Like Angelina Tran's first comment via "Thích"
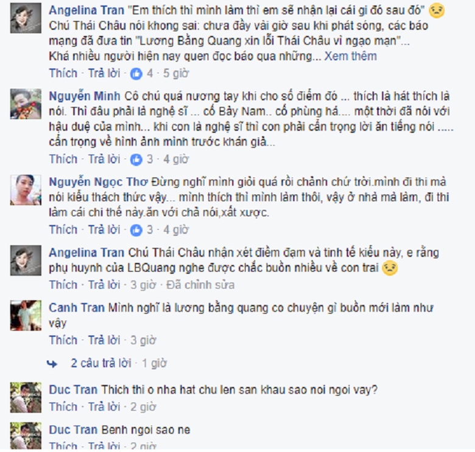This screenshot has width=475, height=452. pyautogui.click(x=63, y=73)
